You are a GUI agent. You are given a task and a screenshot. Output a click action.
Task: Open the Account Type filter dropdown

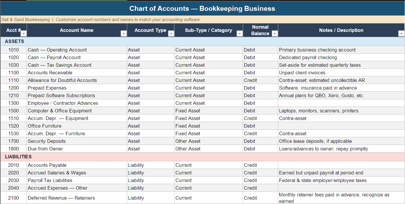click(171, 34)
